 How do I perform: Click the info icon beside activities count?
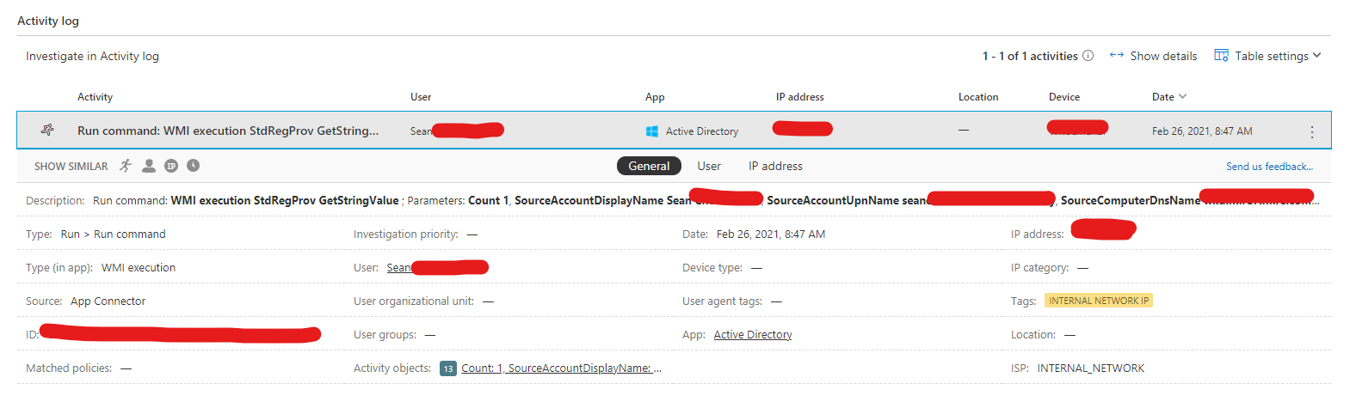click(x=1088, y=56)
